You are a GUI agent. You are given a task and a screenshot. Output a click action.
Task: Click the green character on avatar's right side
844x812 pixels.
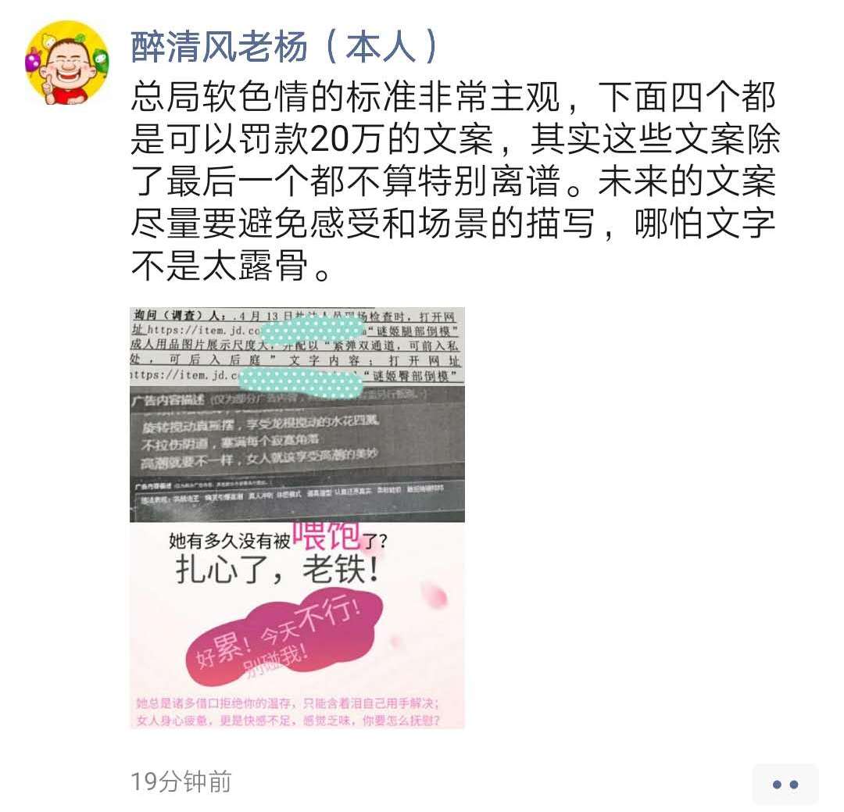[101, 60]
